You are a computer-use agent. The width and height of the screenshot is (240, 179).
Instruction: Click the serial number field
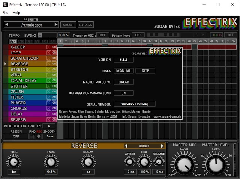tap(135, 104)
